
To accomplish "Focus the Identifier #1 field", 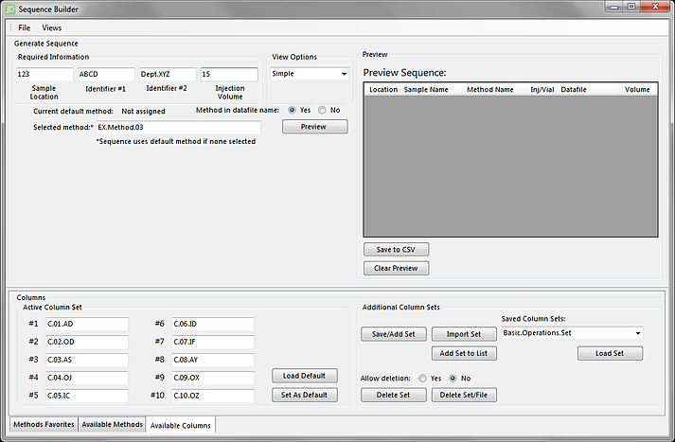I will 106,74.
